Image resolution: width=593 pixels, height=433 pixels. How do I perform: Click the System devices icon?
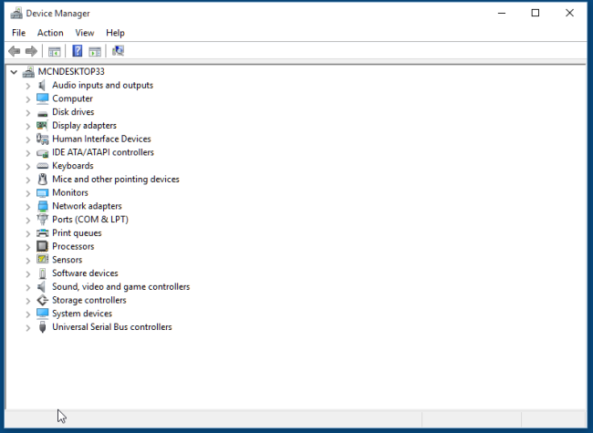tap(42, 314)
